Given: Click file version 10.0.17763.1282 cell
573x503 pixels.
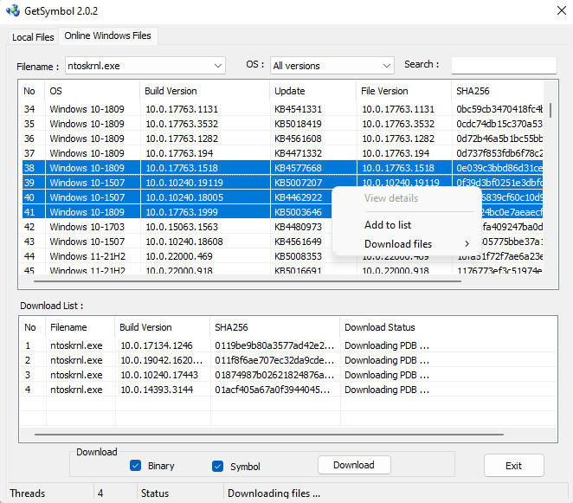Looking at the screenshot, I should click(398, 139).
